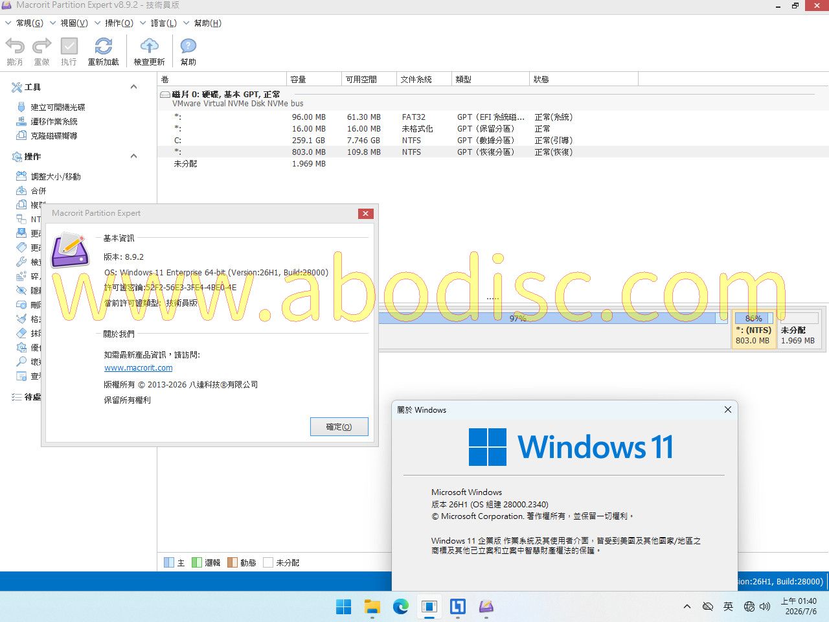Click the 可用空間 column header
This screenshot has height=622, width=829.
369,79
